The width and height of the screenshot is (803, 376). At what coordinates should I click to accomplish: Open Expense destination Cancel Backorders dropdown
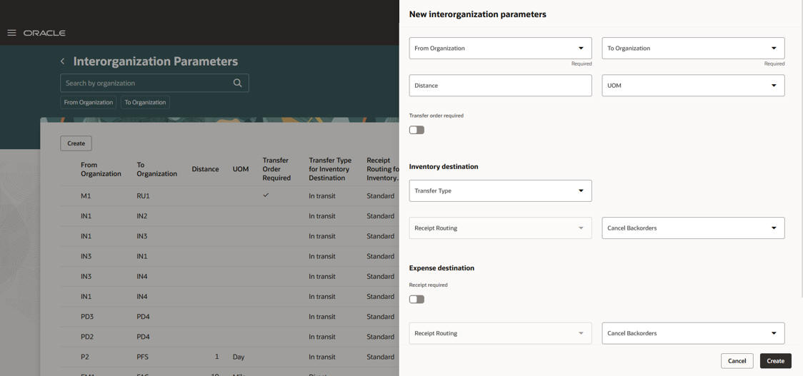(694, 333)
